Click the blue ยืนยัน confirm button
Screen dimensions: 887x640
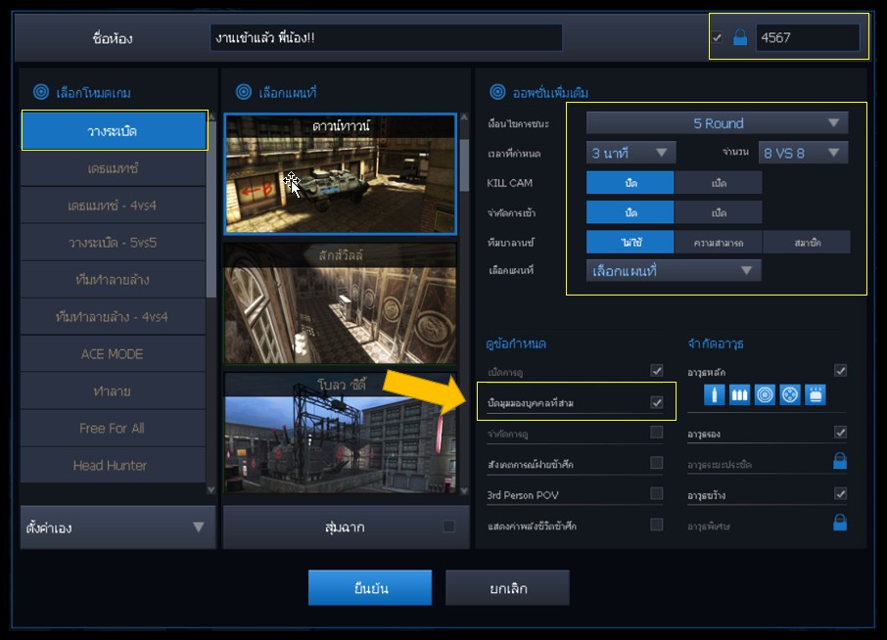click(370, 588)
